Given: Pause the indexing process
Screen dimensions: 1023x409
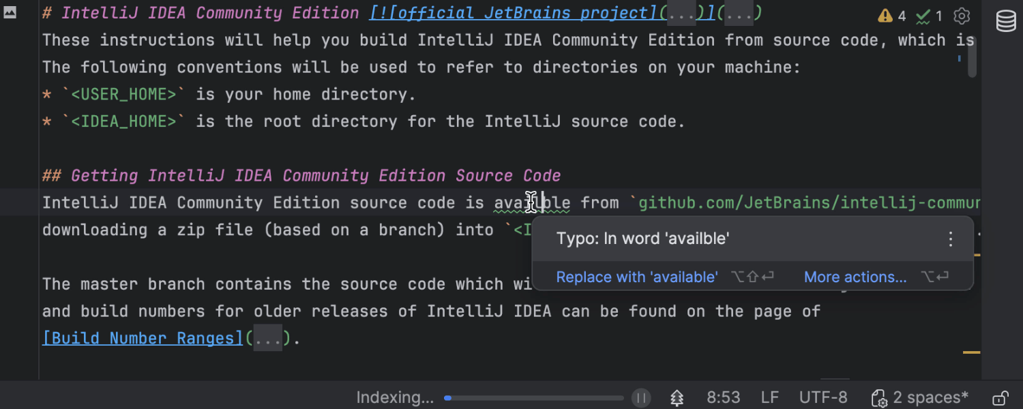Looking at the screenshot, I should tap(640, 398).
